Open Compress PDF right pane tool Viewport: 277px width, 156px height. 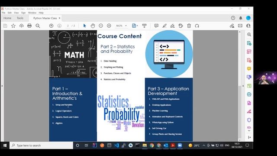pos(249,94)
